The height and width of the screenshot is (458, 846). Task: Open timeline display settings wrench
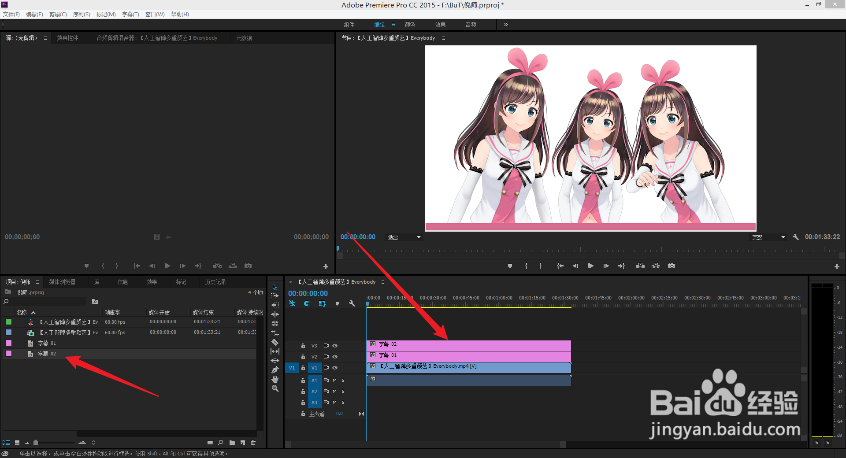[352, 303]
